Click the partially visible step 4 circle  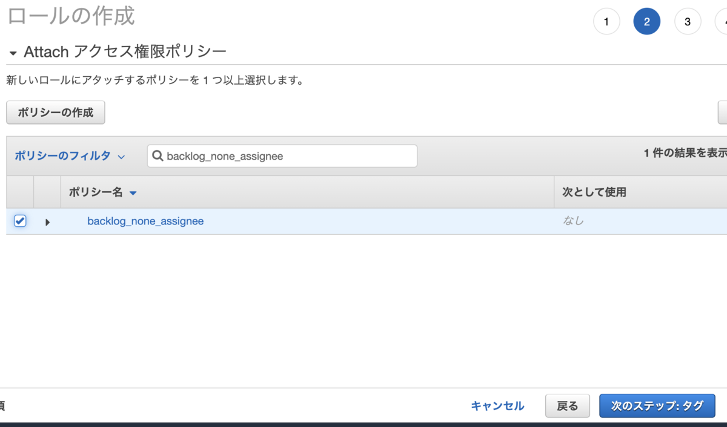tap(725, 21)
